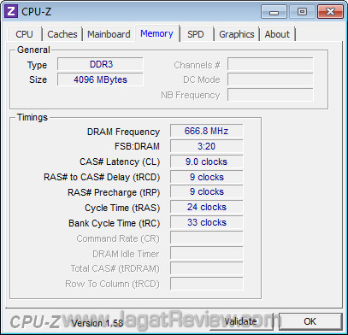Screen dimensions: 348x335
Task: Click the RAS# Precharge (tRP) label
Action: click(114, 192)
